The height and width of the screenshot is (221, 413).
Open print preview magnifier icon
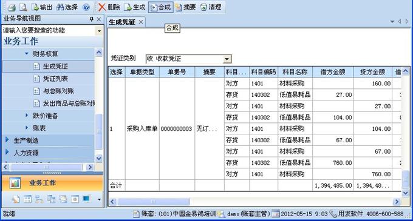click(x=23, y=7)
